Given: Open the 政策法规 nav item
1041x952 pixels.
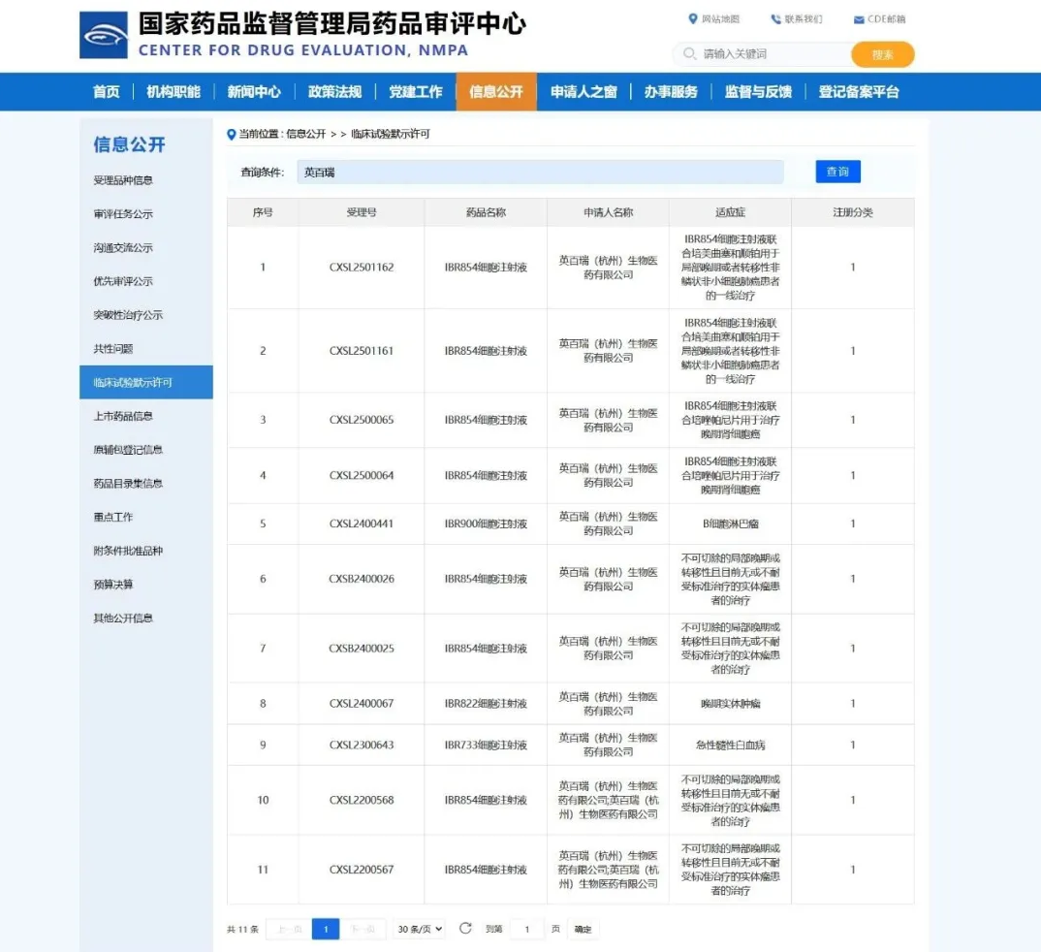Looking at the screenshot, I should 334,92.
